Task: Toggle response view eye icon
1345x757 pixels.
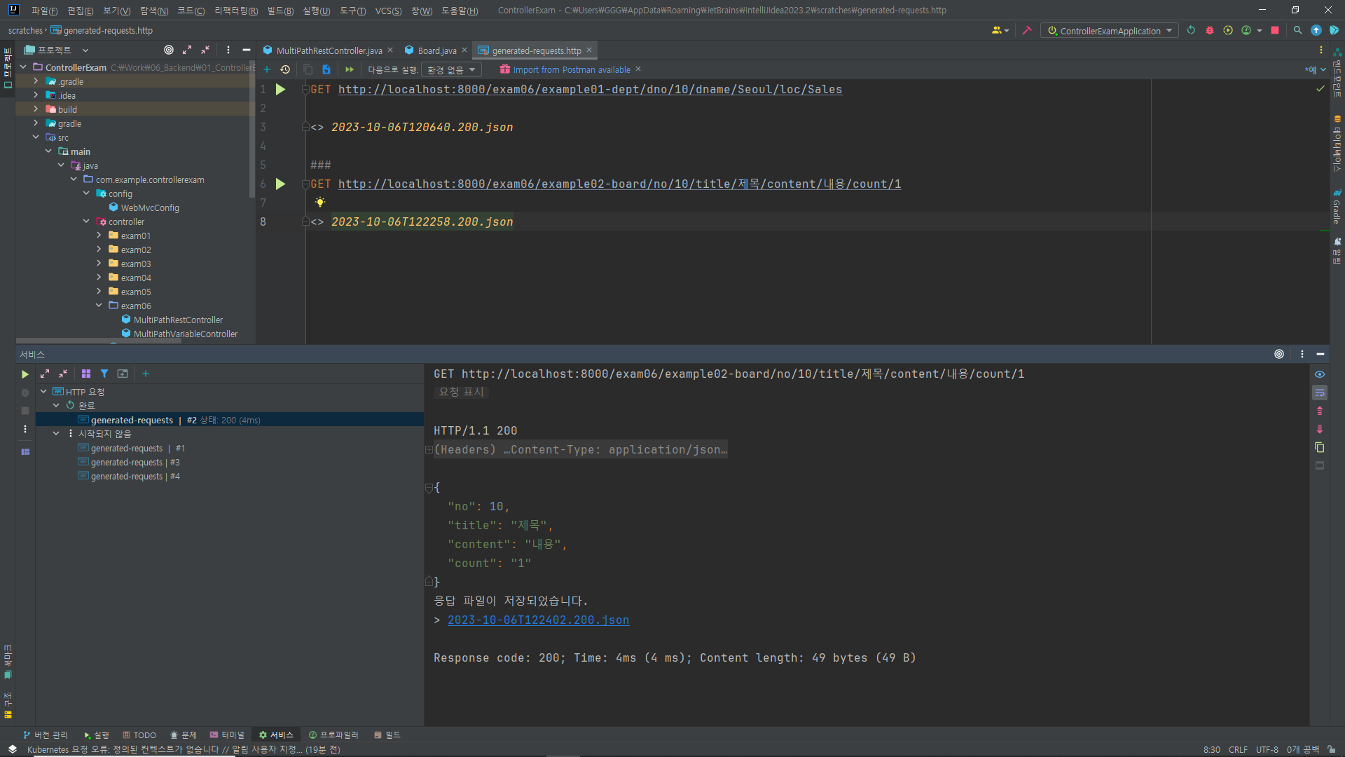Action: click(x=1320, y=374)
